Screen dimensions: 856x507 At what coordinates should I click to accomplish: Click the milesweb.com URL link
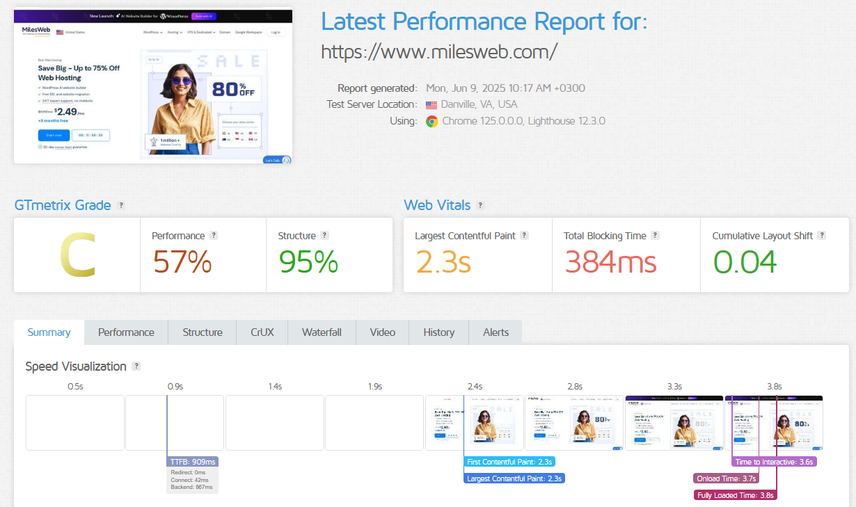pos(439,51)
